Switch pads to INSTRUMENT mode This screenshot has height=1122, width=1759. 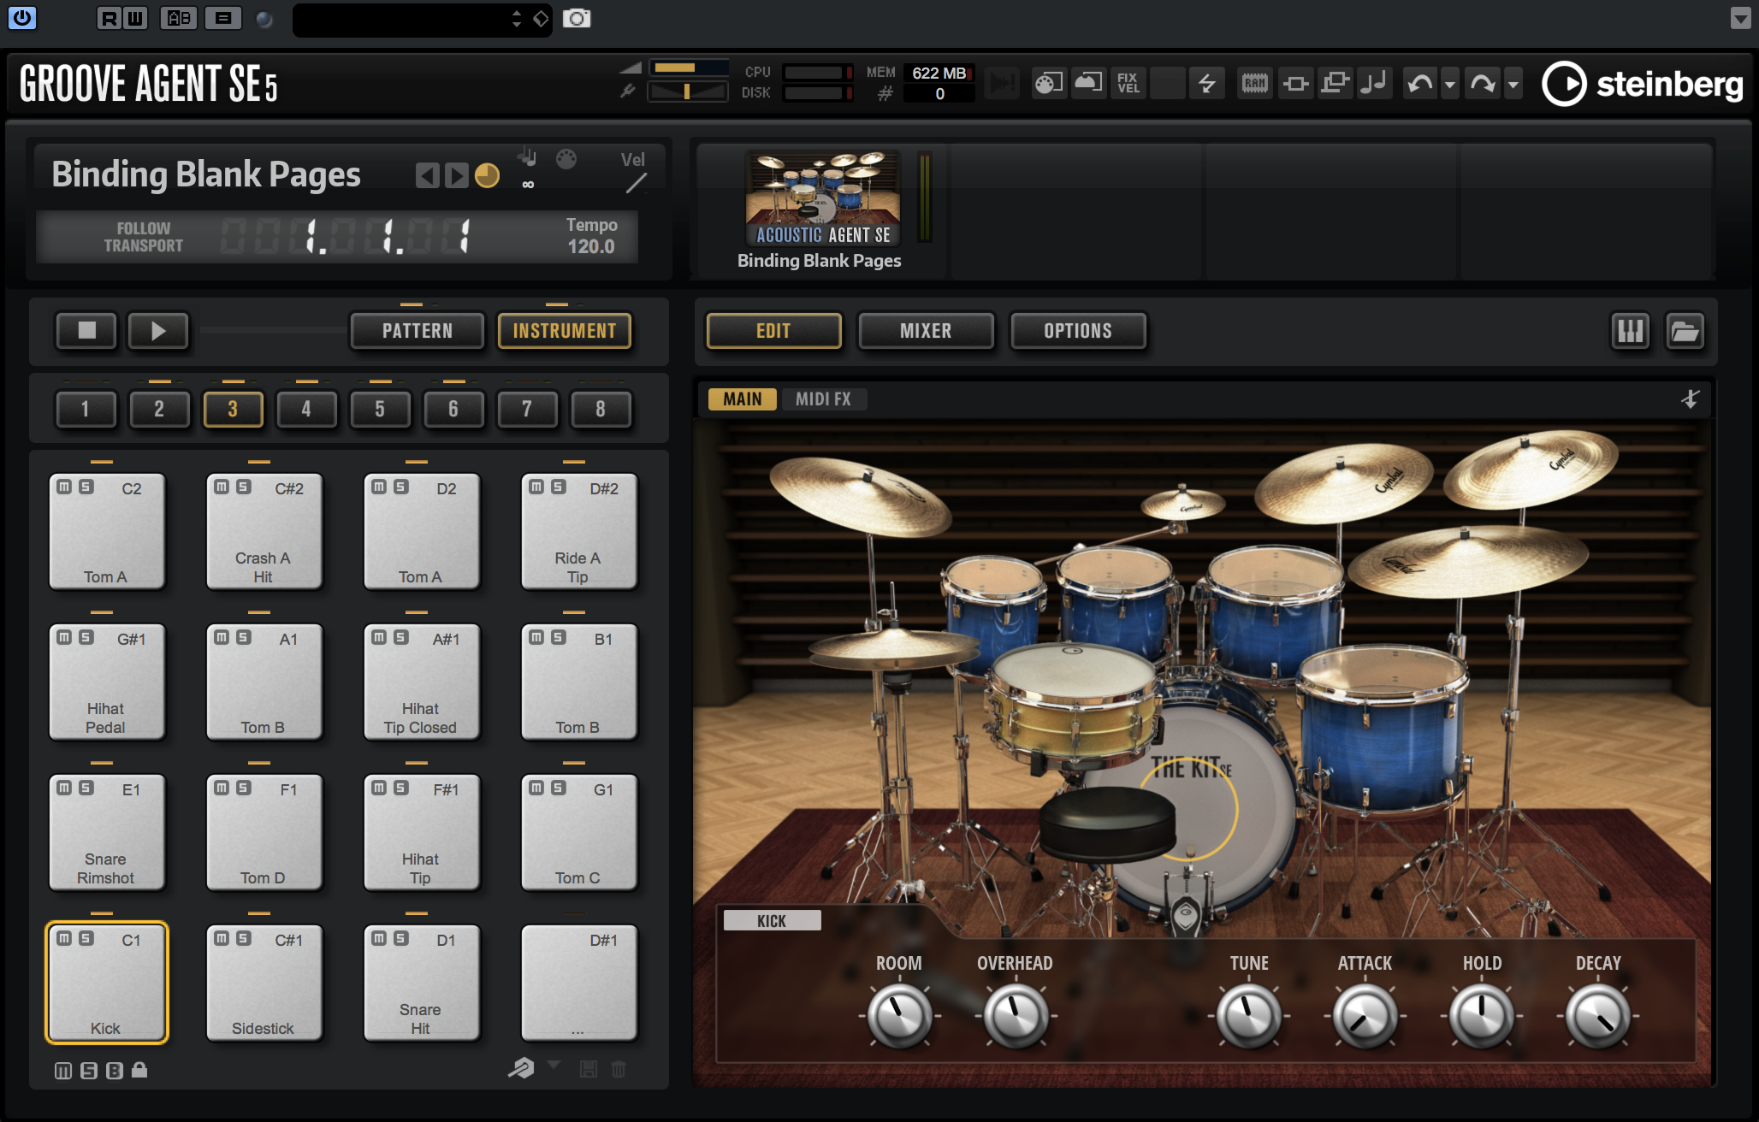[x=565, y=331]
